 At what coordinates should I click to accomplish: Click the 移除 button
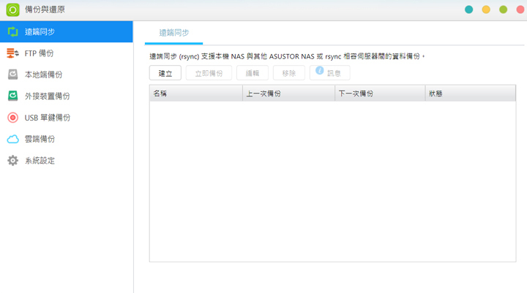pyautogui.click(x=288, y=73)
